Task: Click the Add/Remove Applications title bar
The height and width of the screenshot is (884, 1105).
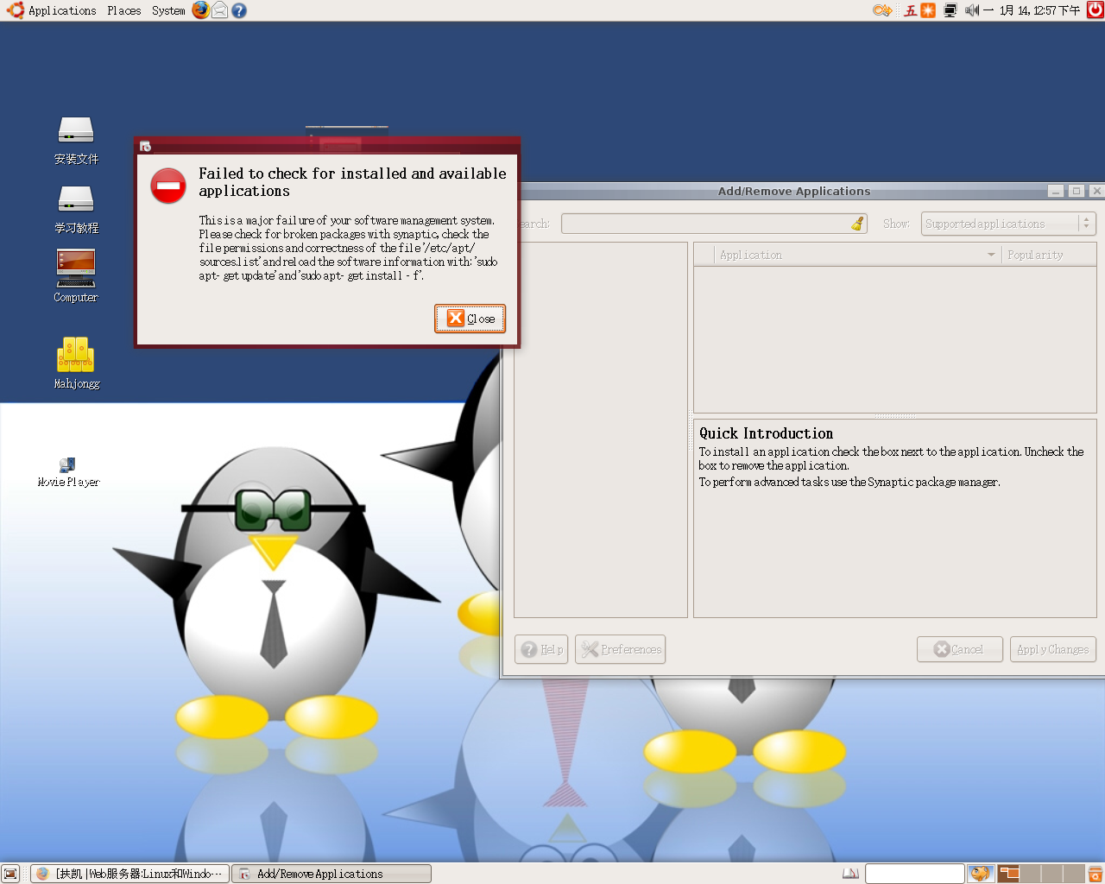Action: tap(794, 191)
